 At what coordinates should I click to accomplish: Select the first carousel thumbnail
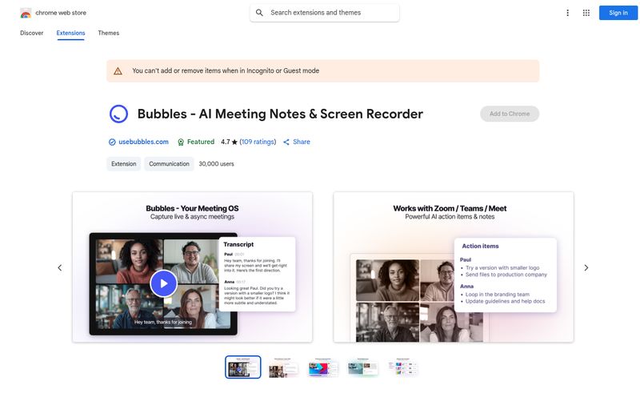(x=243, y=367)
